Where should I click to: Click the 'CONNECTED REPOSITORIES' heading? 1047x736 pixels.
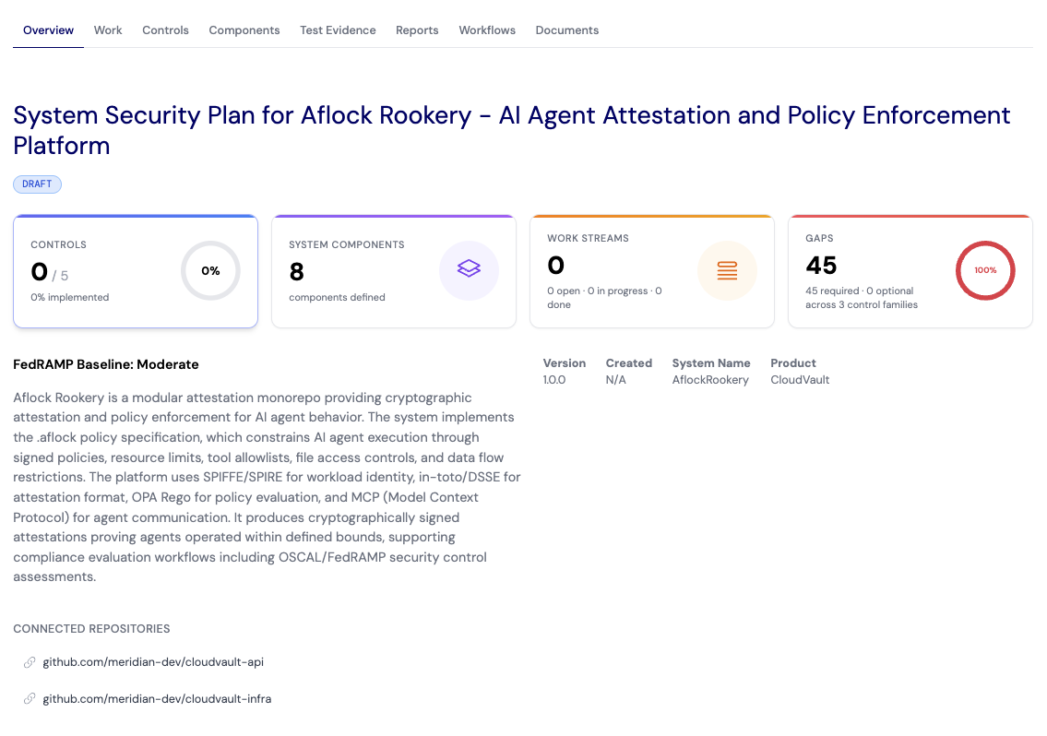point(91,628)
